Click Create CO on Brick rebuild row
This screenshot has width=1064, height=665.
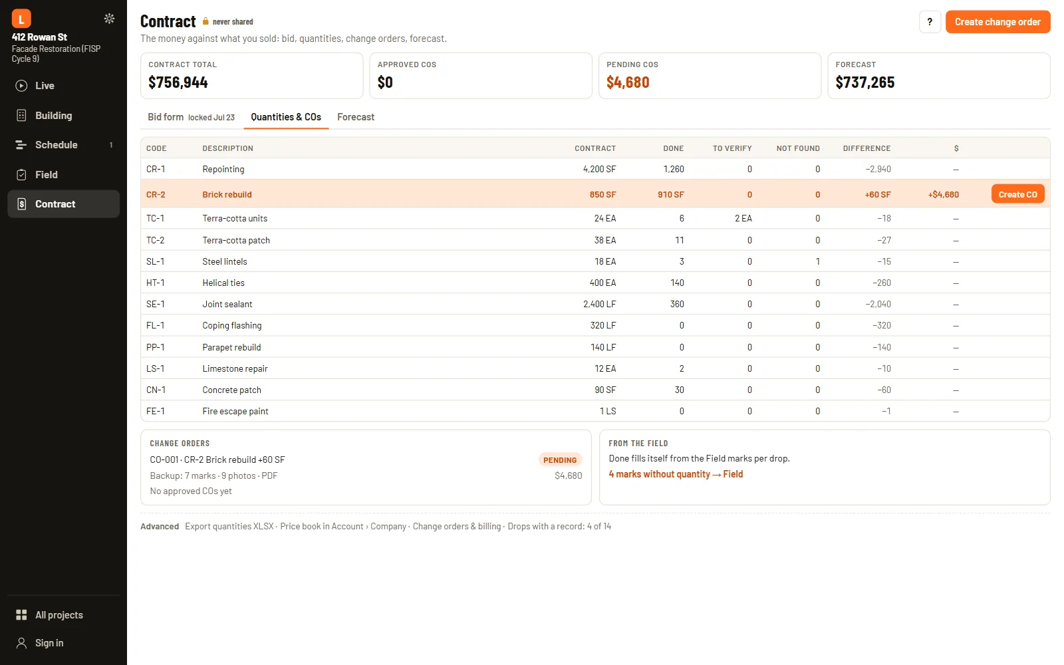coord(1017,194)
